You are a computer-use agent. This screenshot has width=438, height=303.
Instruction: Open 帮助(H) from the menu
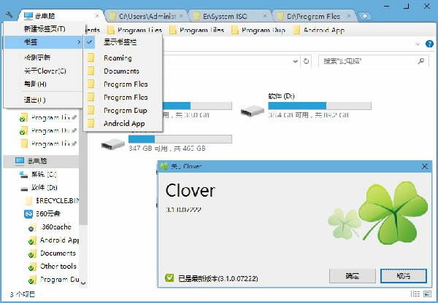[35, 84]
